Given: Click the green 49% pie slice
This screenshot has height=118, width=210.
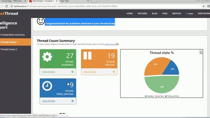Looking at the screenshot, I should pyautogui.click(x=162, y=84).
